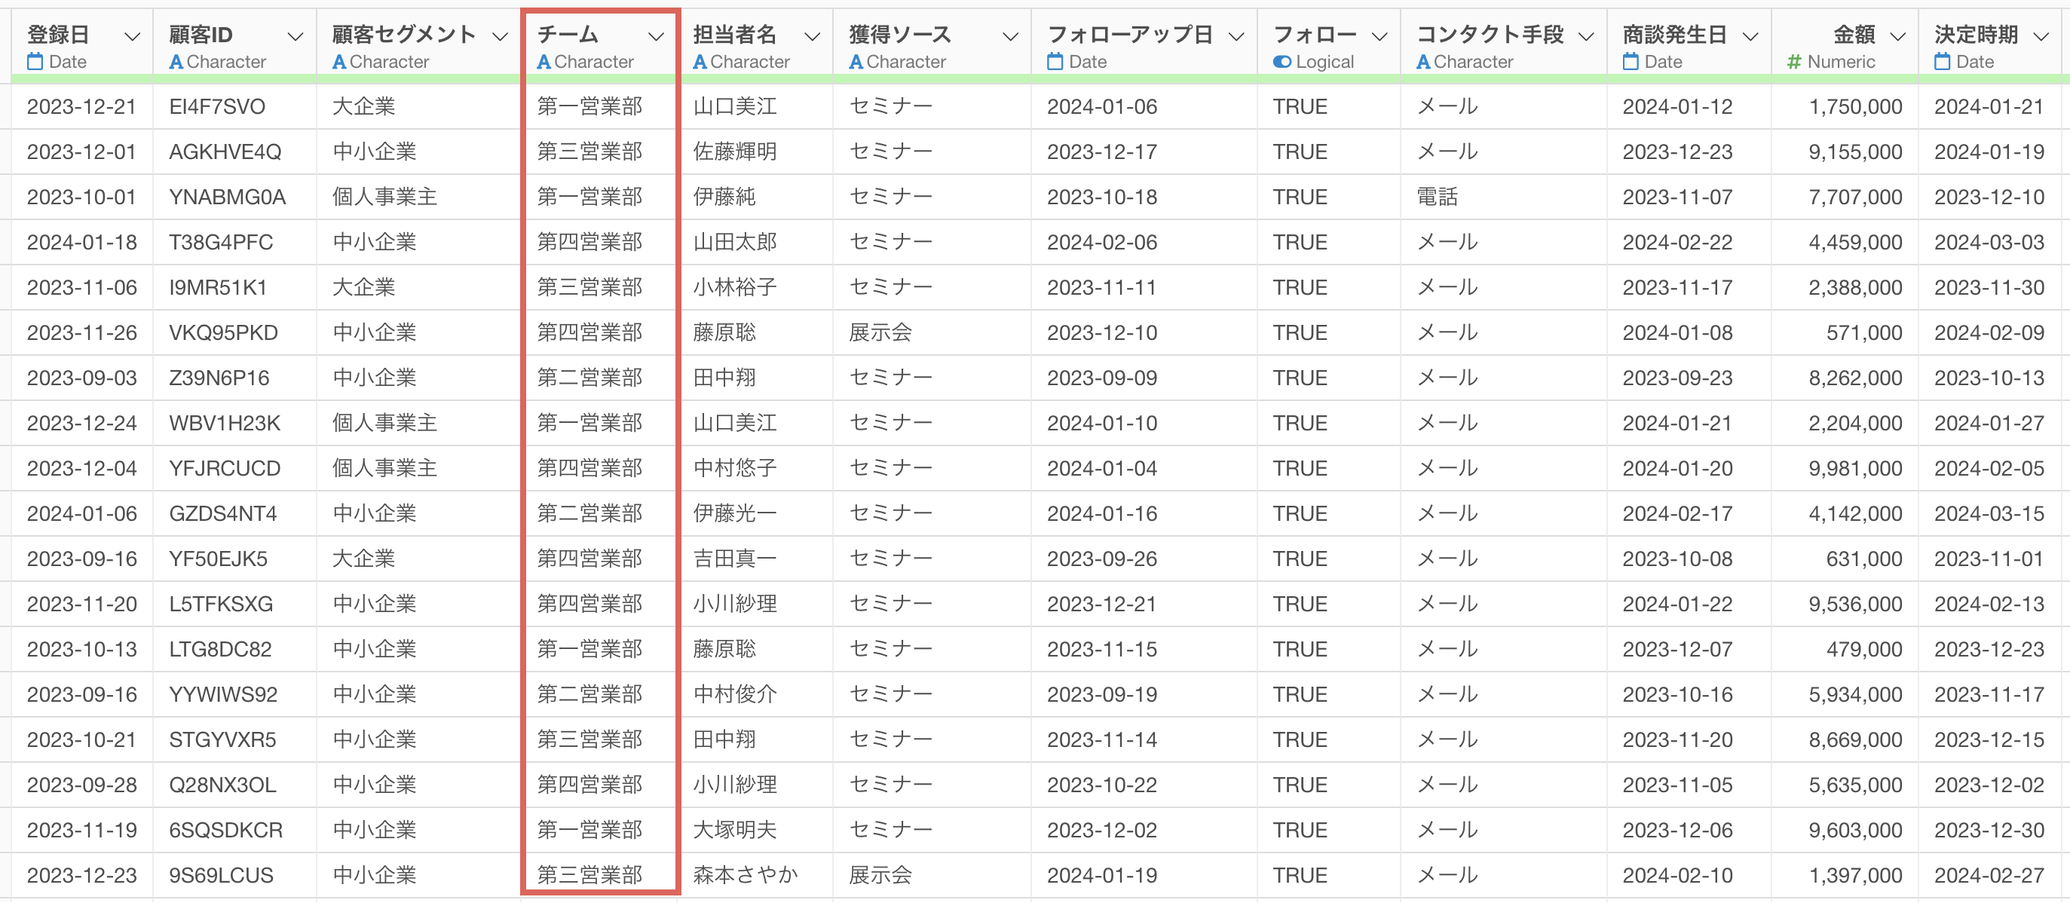Select the 獲得ソース column header title
The height and width of the screenshot is (903, 2070).
(901, 35)
